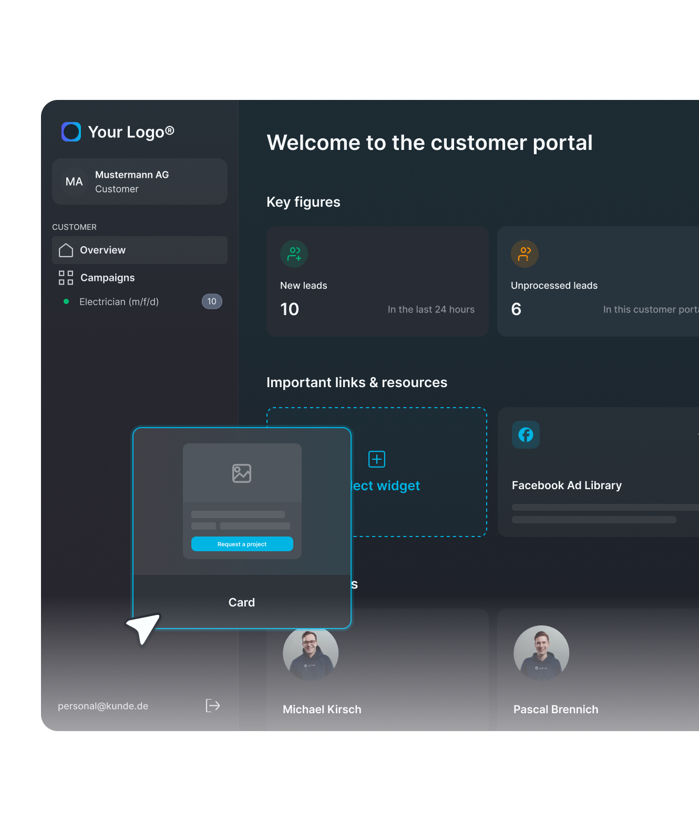Click the Welcome to the customer portal title
This screenshot has width=699, height=830.
point(430,143)
